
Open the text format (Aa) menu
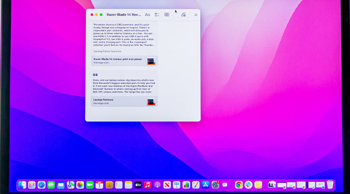[x=147, y=15]
